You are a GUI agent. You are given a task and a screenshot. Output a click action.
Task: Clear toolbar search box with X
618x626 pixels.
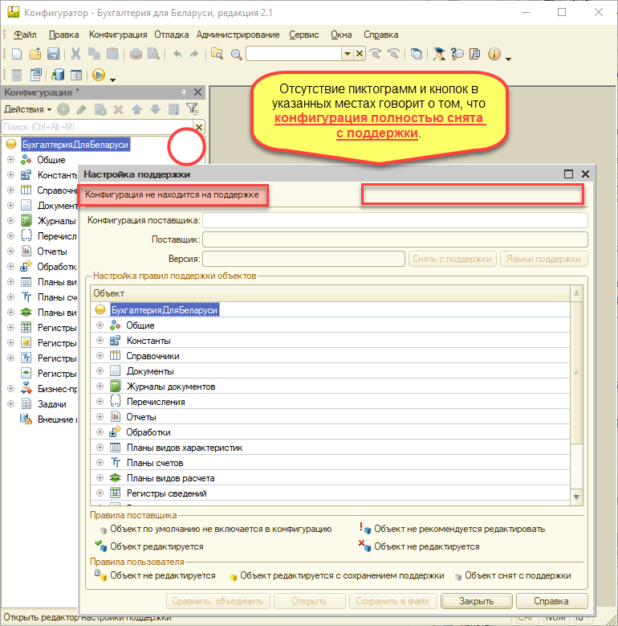pos(360,54)
